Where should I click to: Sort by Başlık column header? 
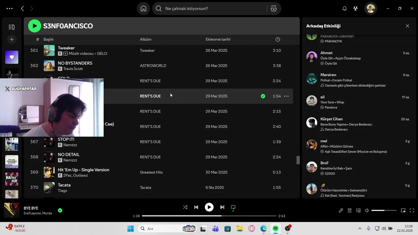click(49, 39)
